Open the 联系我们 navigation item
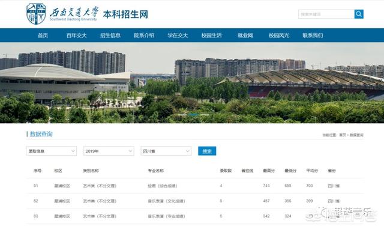Screen dimensions: 384x229 [313, 35]
